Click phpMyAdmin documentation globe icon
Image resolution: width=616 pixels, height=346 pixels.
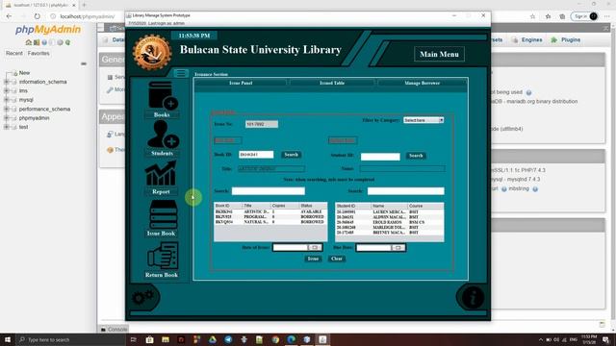[x=44, y=42]
